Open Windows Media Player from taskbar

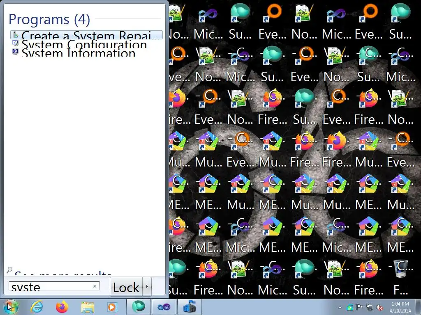(113, 307)
